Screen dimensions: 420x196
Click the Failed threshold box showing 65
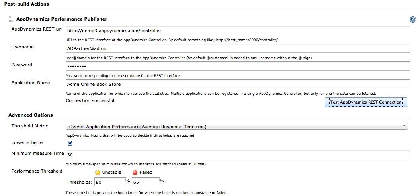[146, 182]
